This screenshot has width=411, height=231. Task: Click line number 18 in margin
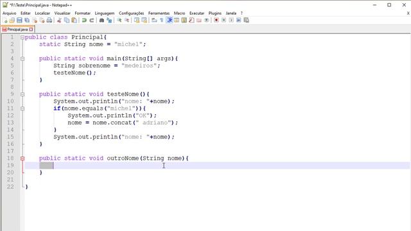click(10, 158)
